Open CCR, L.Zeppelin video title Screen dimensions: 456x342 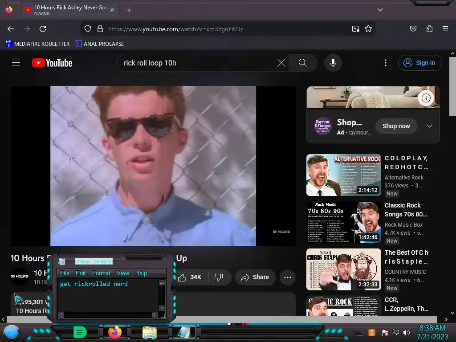click(406, 304)
